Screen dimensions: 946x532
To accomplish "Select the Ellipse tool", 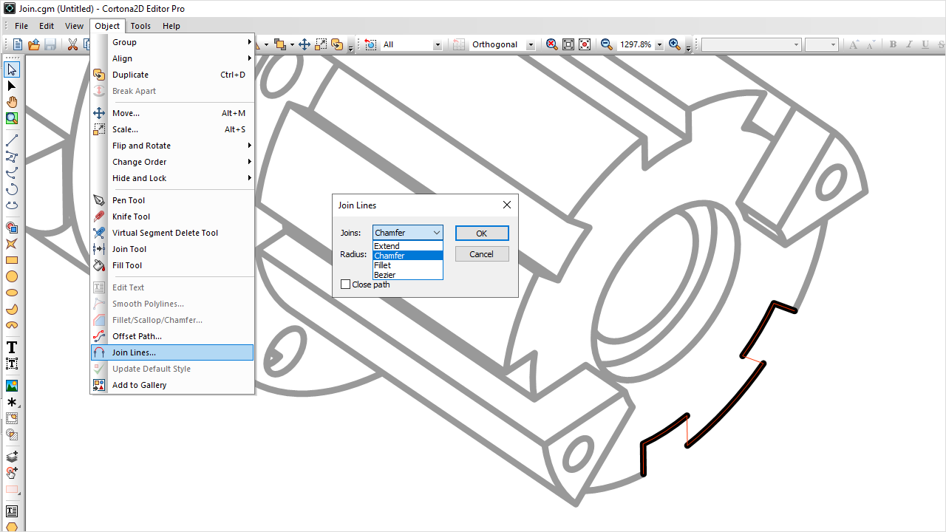I will (12, 276).
